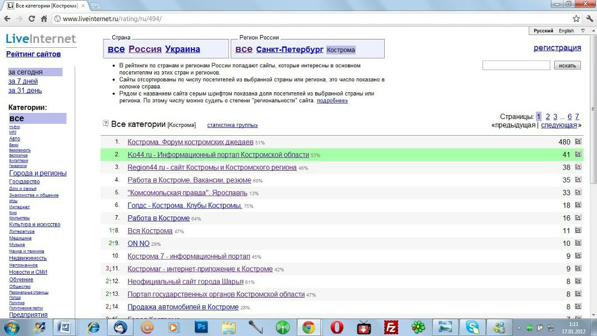Open stats chart icon for Кострома 7 row

point(578,256)
